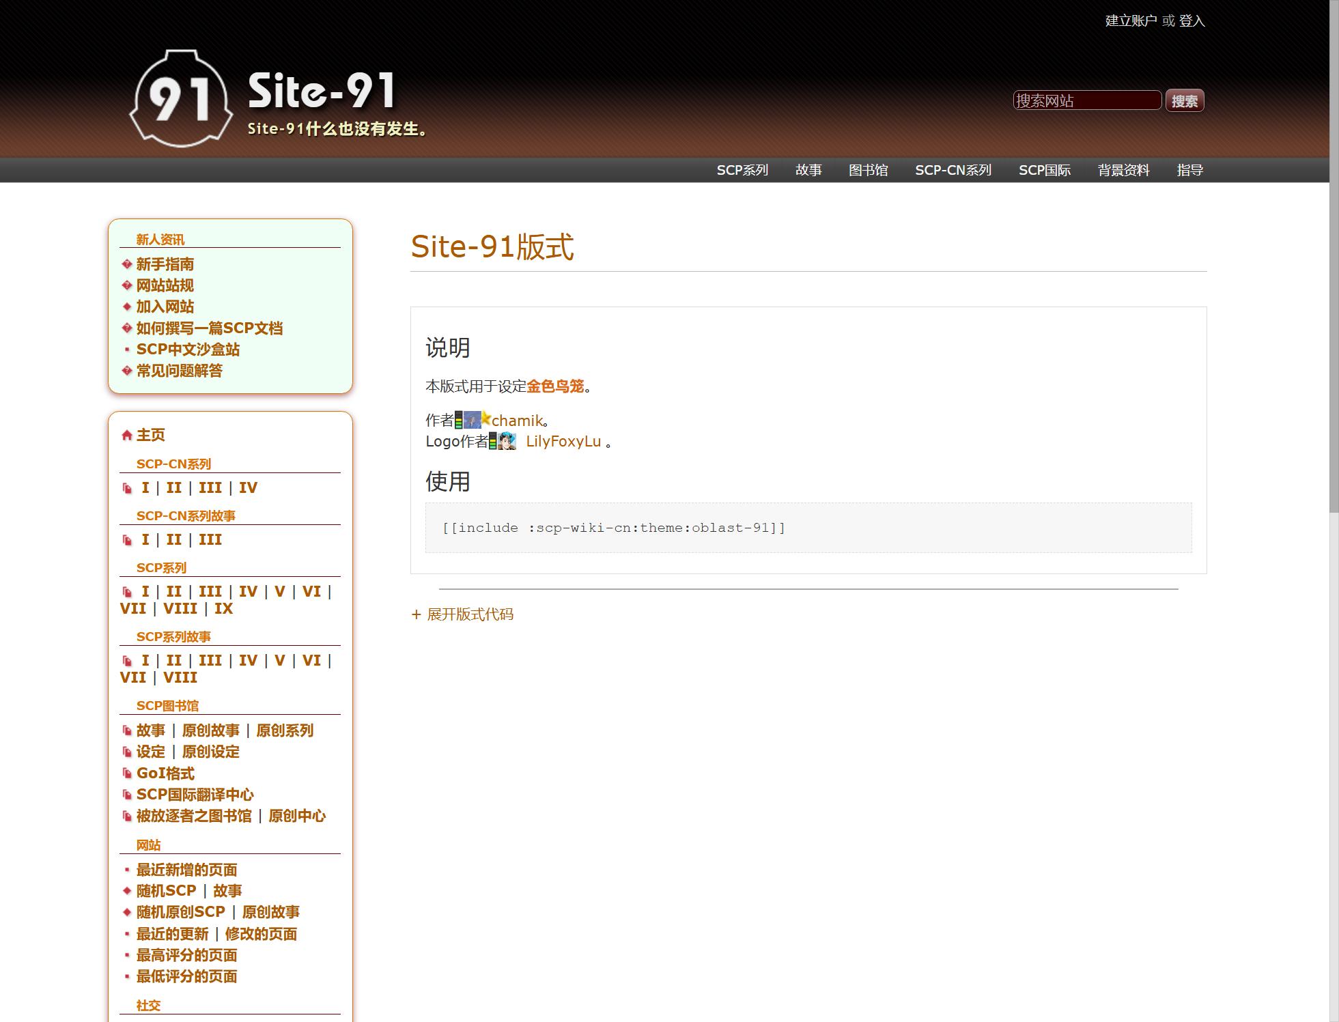The height and width of the screenshot is (1022, 1339).
Task: Open the 指导 navigation menu item
Action: [x=1189, y=170]
